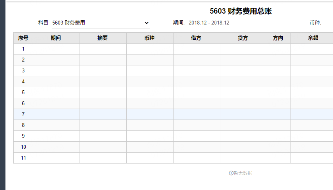Open the 科目 5603 财务费用 dropdown

101,23
